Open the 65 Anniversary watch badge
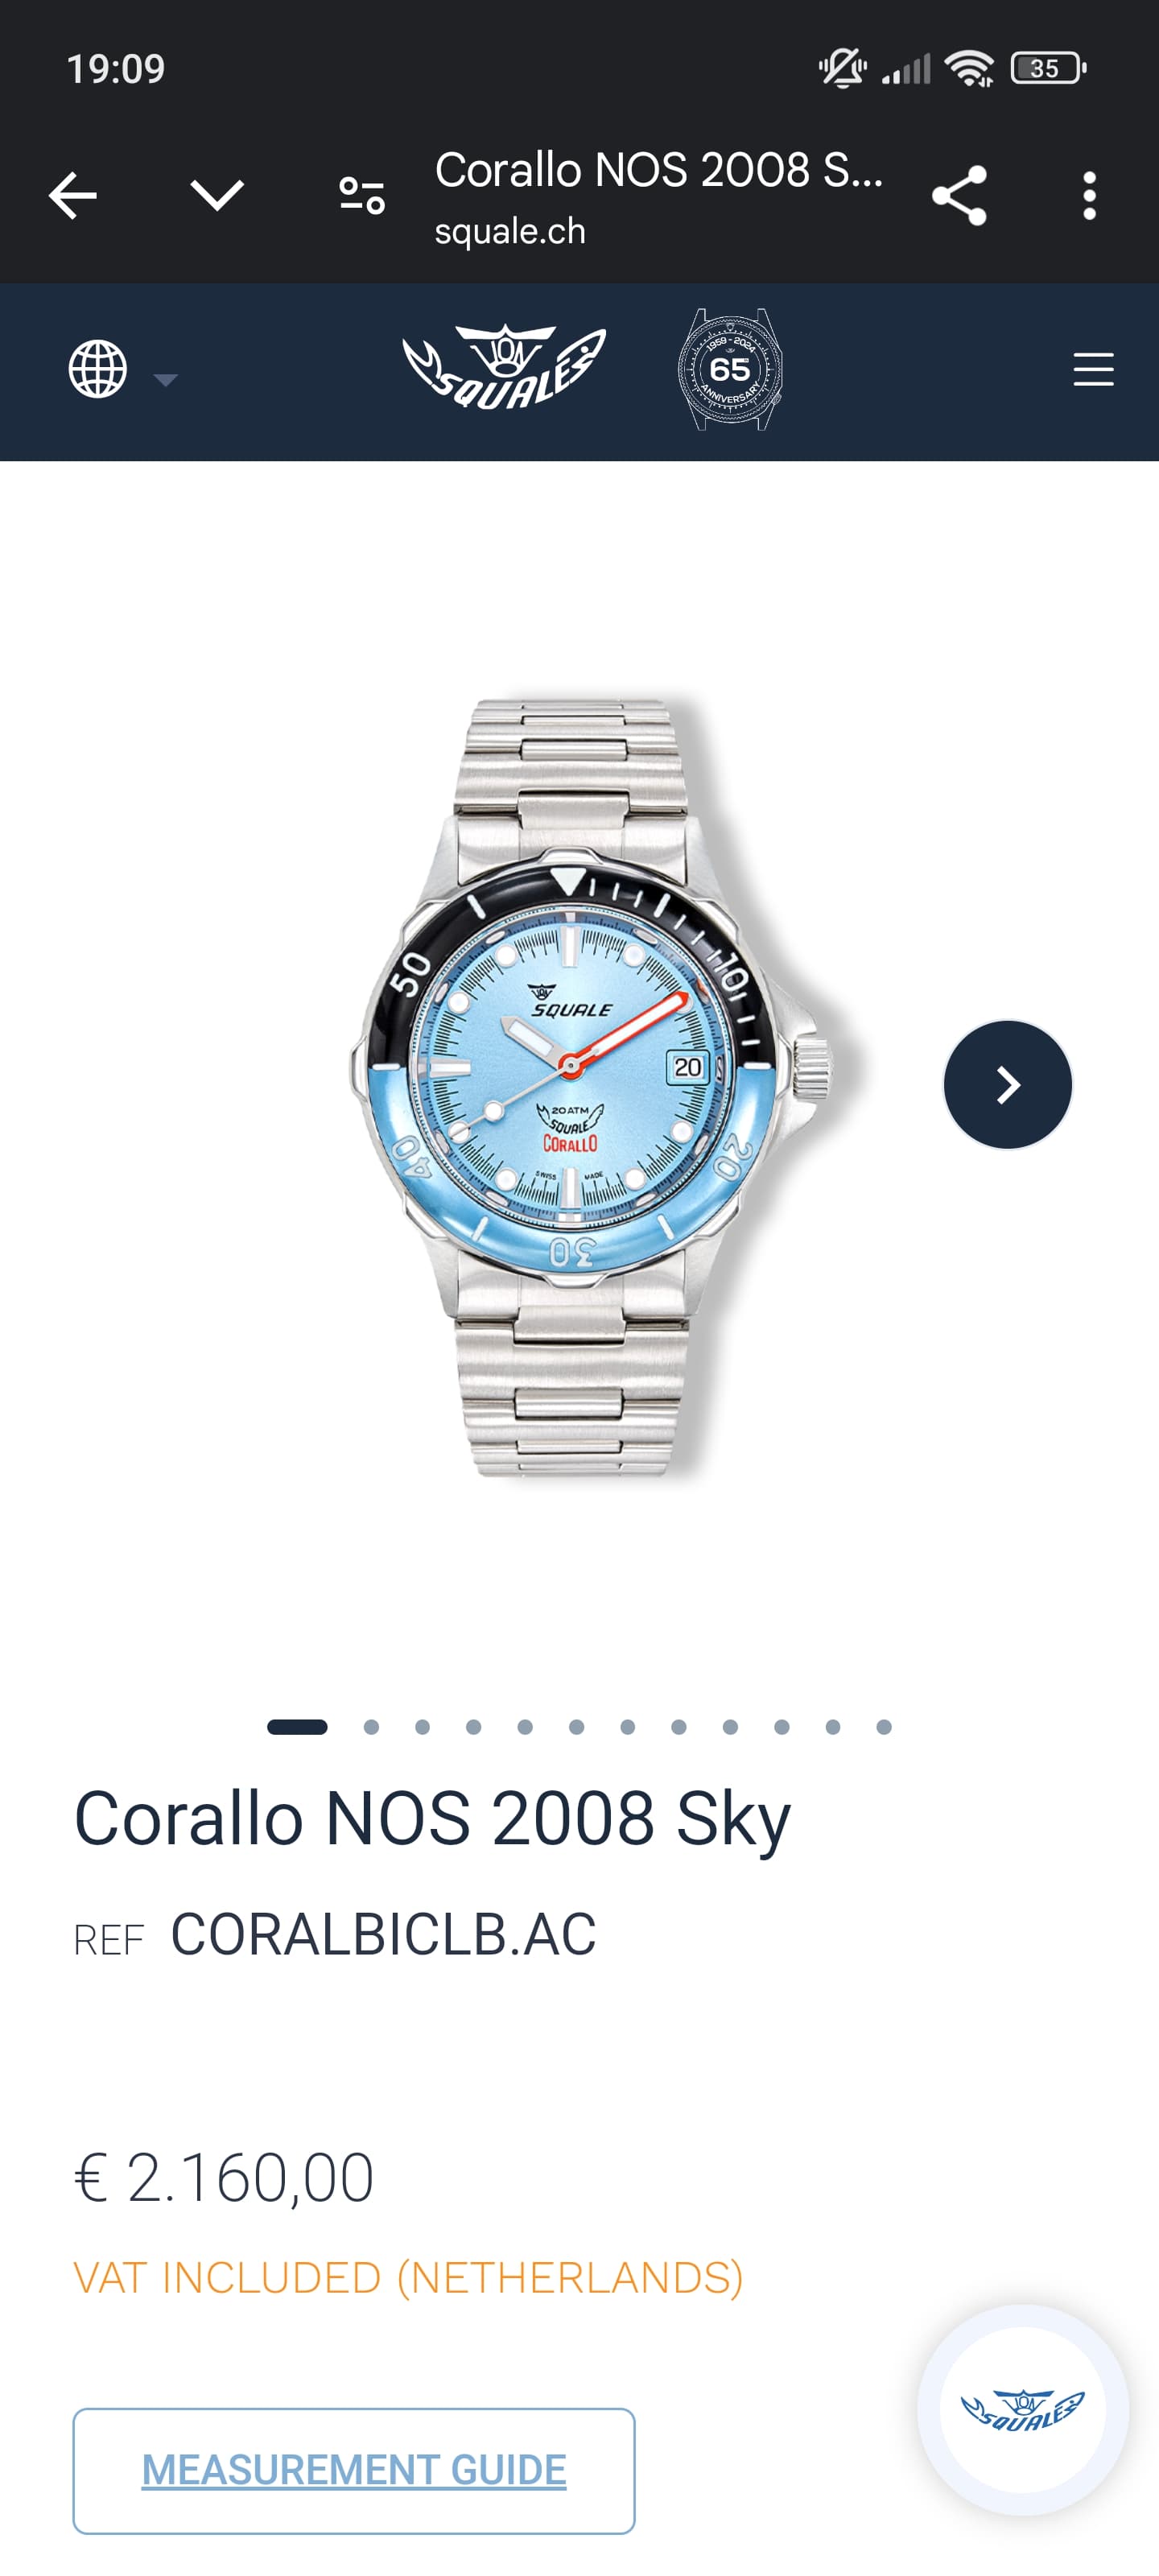This screenshot has width=1159, height=2576. click(x=730, y=369)
